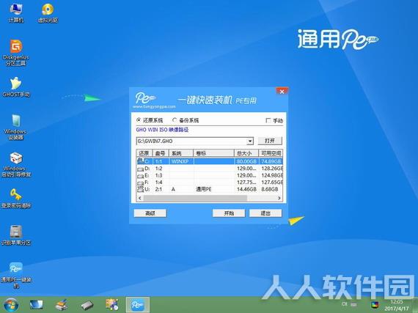
Task: Click the 127.65GB free space cell
Action: tap(272, 183)
